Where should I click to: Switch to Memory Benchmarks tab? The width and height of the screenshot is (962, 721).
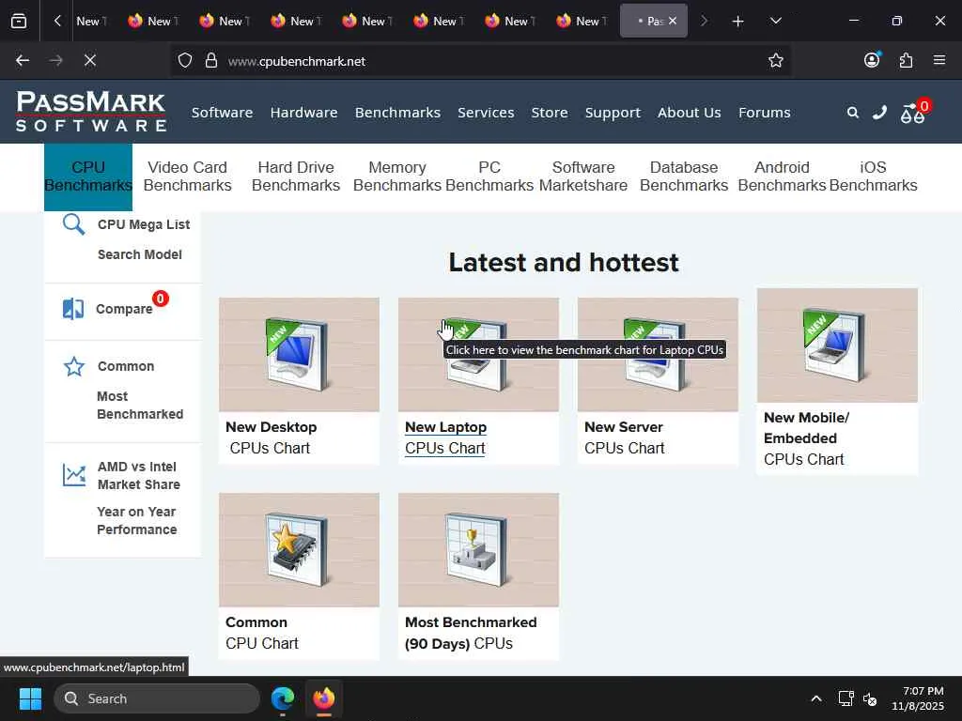point(397,176)
